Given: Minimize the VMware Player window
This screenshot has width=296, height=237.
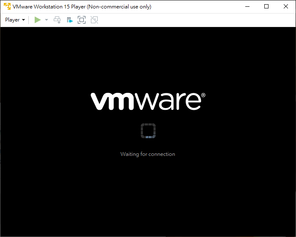Looking at the screenshot, I should pos(247,6).
